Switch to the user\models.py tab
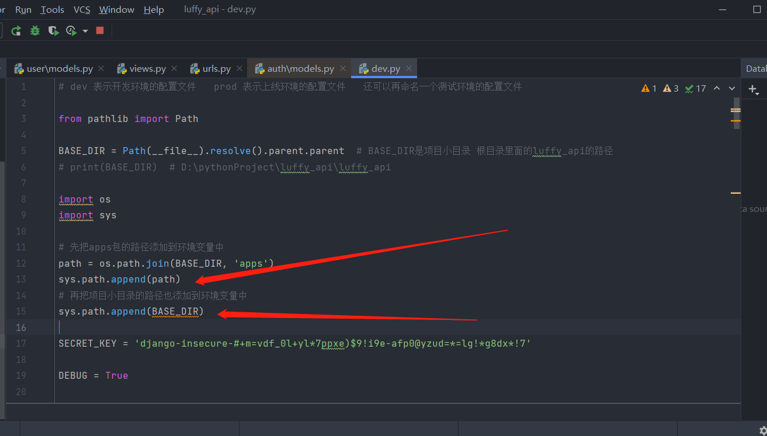 59,68
